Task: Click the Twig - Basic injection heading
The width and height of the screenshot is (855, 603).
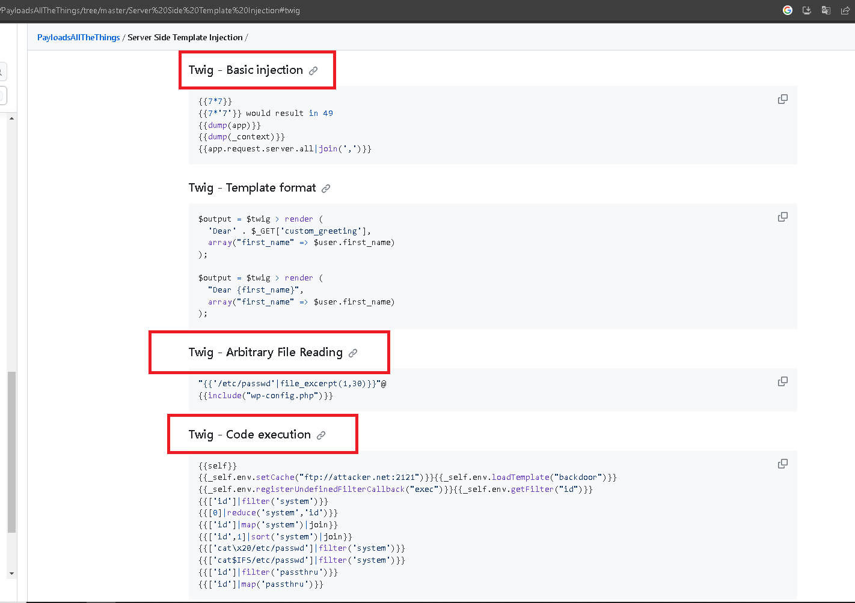Action: point(246,70)
